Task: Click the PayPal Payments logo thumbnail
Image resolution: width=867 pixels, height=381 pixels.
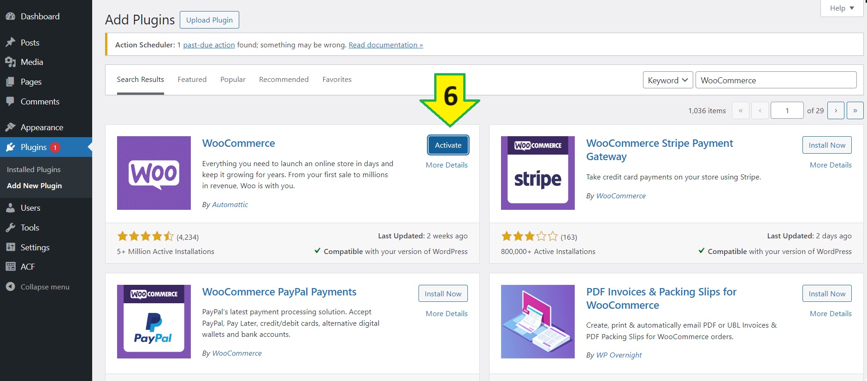Action: tap(154, 322)
